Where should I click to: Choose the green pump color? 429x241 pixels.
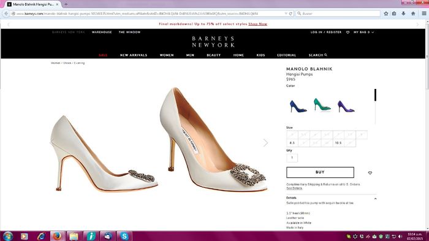(322, 105)
